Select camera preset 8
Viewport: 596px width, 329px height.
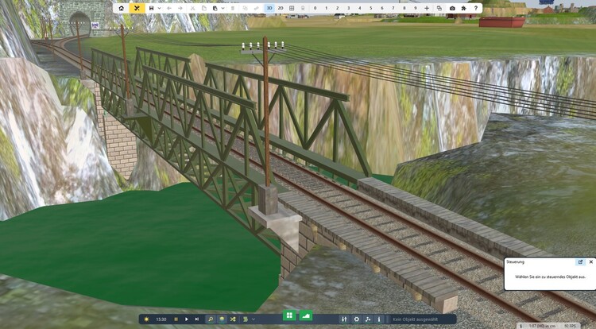tap(404, 8)
